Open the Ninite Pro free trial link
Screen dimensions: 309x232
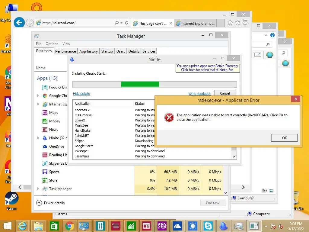tap(208, 68)
